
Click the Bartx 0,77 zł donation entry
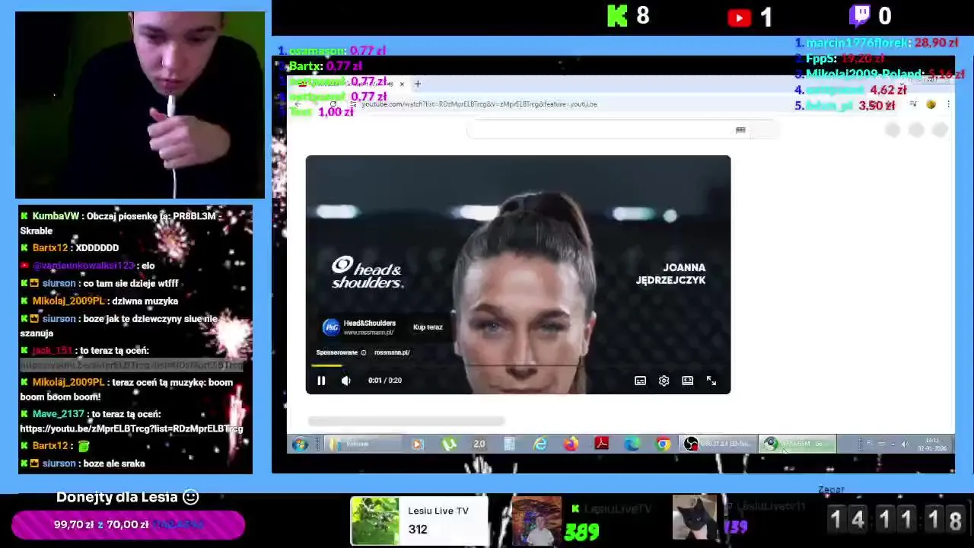(320, 66)
